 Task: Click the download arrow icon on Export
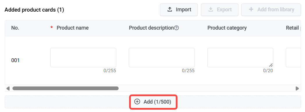pyautogui.click(x=211, y=10)
